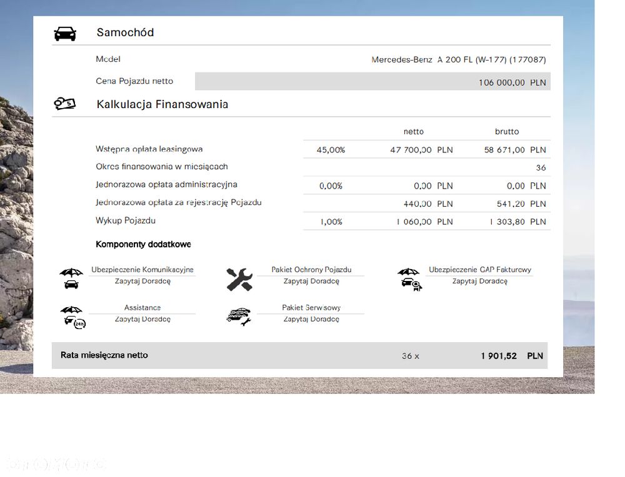The image size is (625, 477).
Task: Click the Ubezpieczenie GAP Fakturowy icon
Action: click(x=409, y=280)
